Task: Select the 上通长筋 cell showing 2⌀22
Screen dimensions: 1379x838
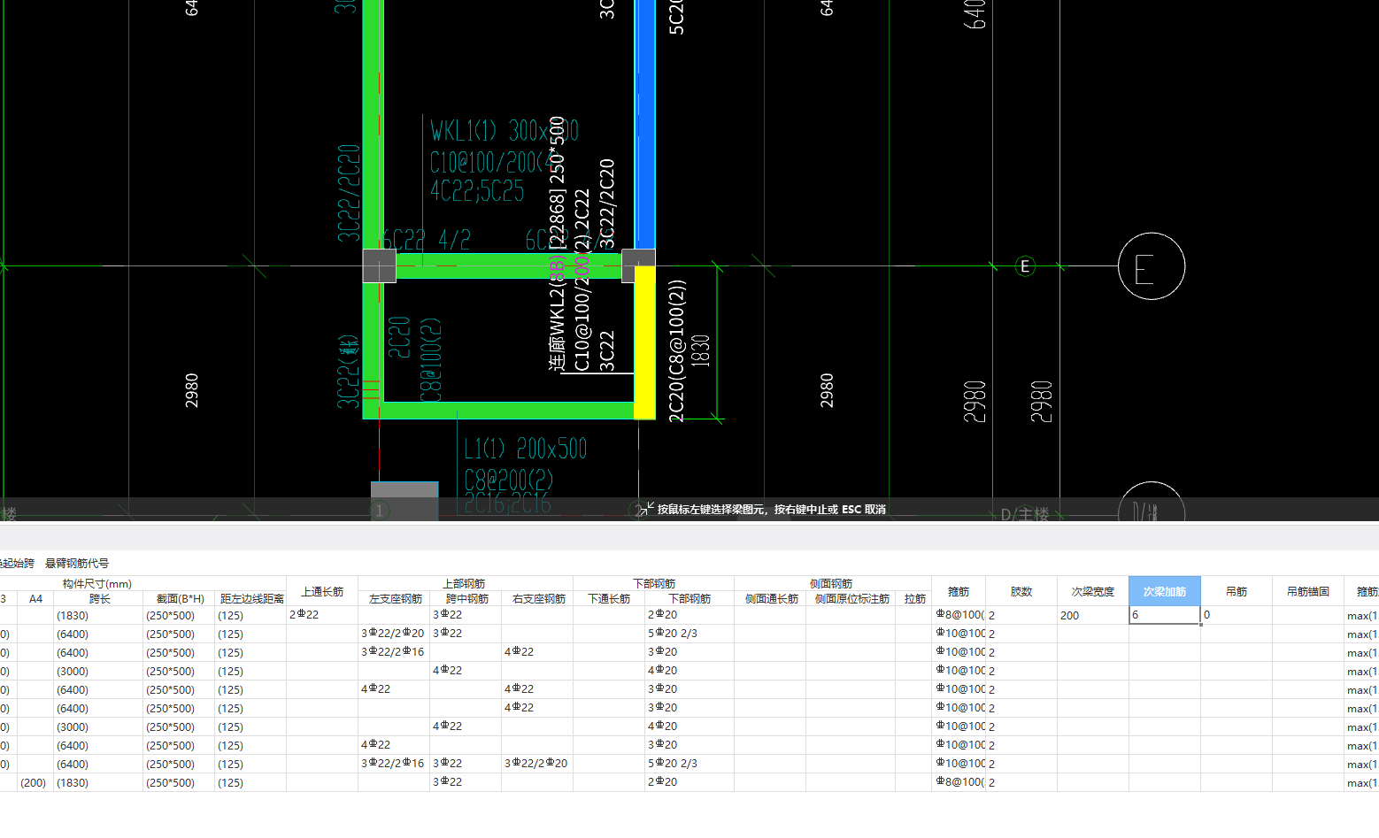Action: (x=322, y=615)
